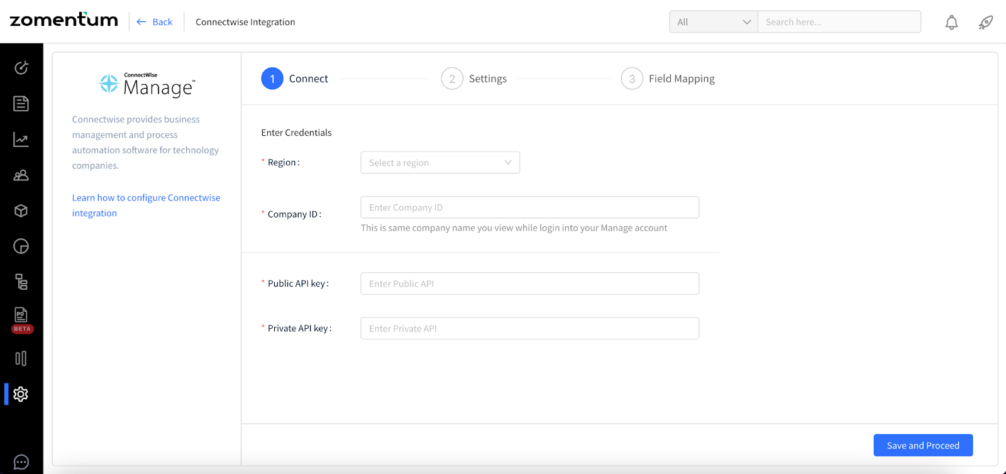Image resolution: width=1006 pixels, height=474 pixels.
Task: Click the Private API key label
Action: (x=299, y=329)
